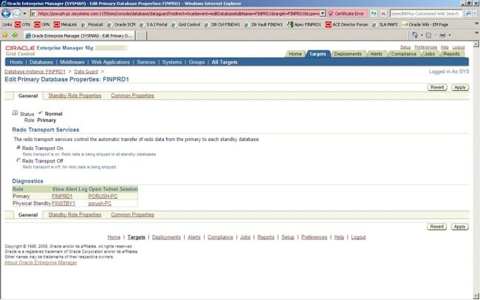The width and height of the screenshot is (480, 300).
Task: Stop loading with the red X icon
Action: click(383, 13)
